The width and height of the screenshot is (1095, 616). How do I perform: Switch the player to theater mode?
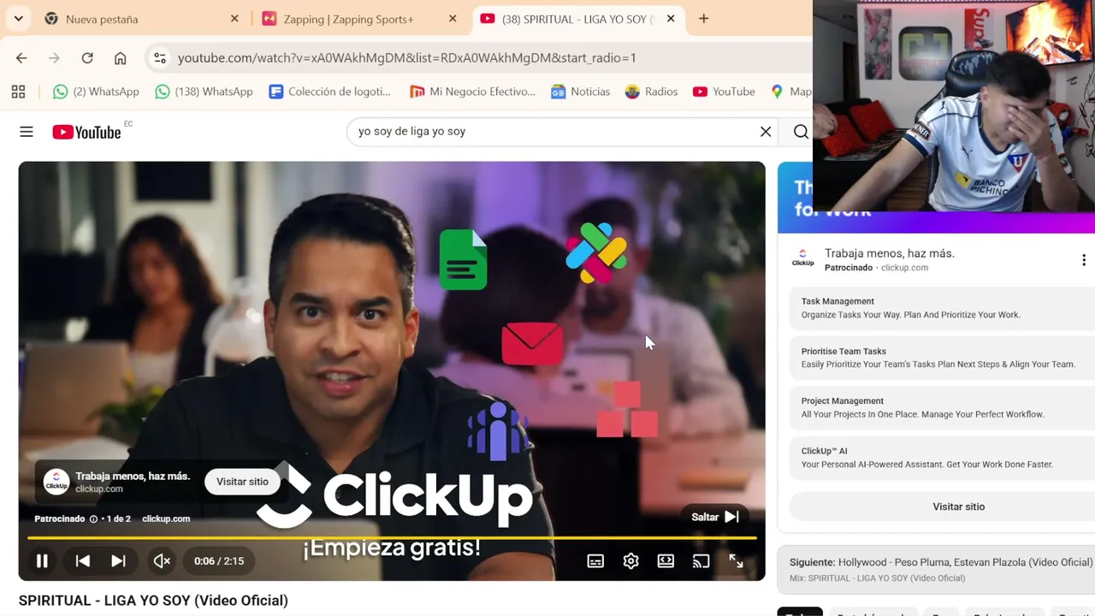[x=666, y=561]
